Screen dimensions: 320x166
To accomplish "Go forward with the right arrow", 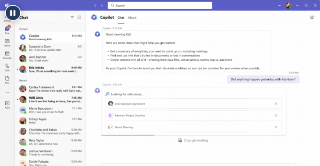I will coord(102,6).
